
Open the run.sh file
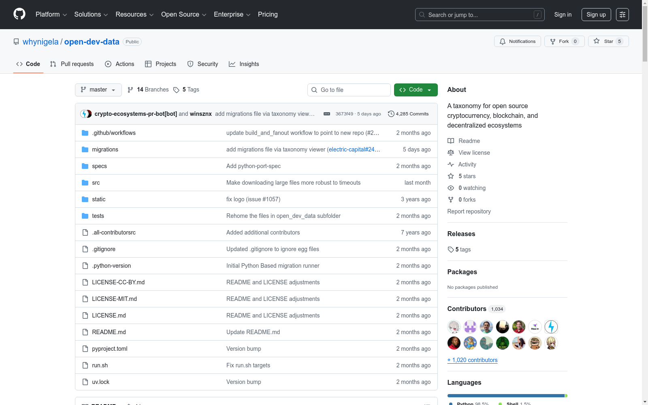[x=100, y=365]
